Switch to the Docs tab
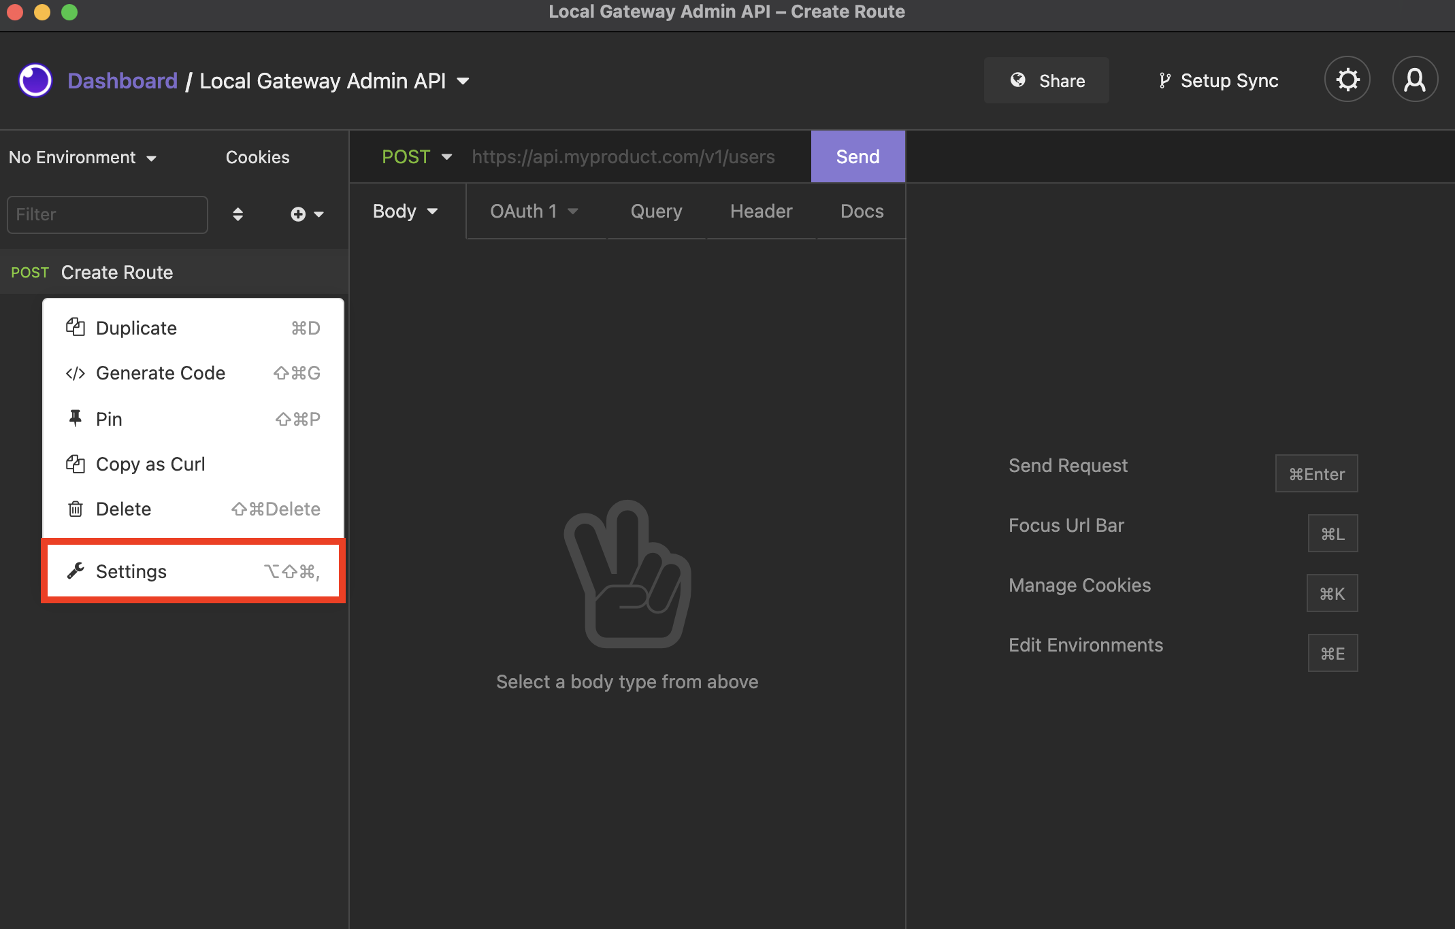Viewport: 1455px width, 929px height. click(x=861, y=211)
